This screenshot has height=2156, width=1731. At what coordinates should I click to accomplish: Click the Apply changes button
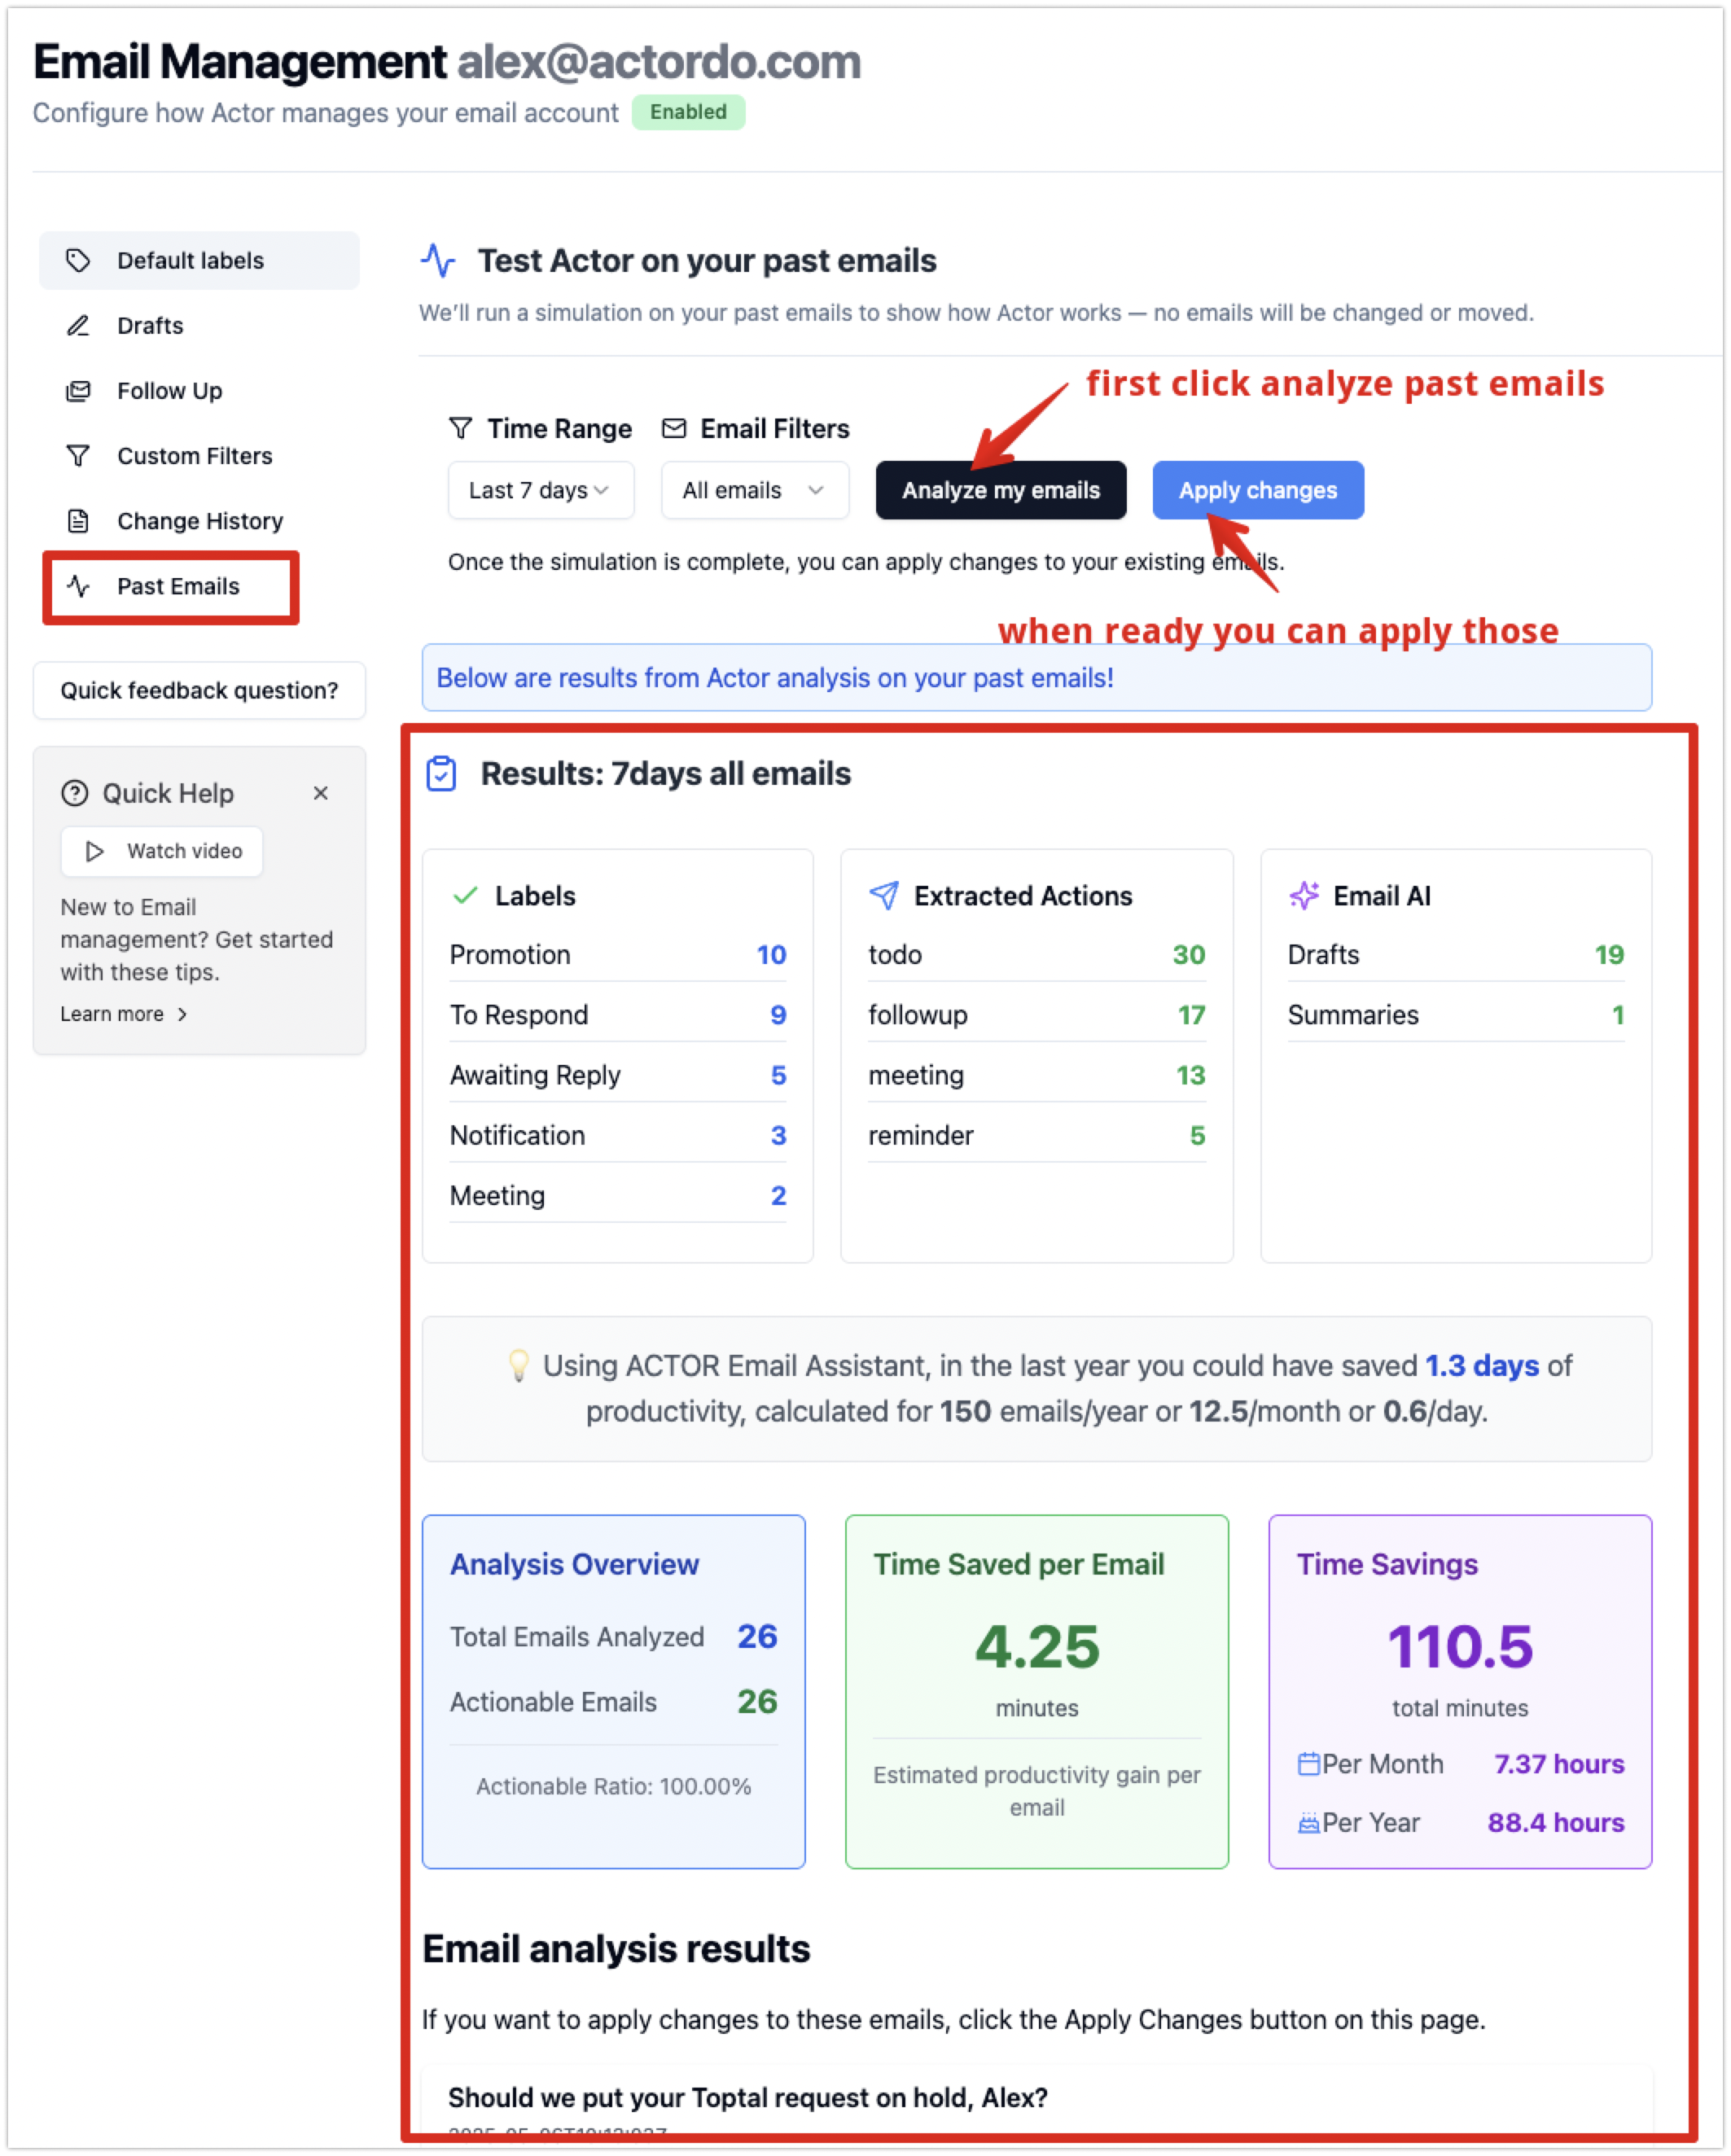click(x=1258, y=490)
